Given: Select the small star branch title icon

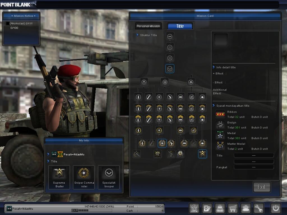Looking at the screenshot, I should tap(144, 82).
